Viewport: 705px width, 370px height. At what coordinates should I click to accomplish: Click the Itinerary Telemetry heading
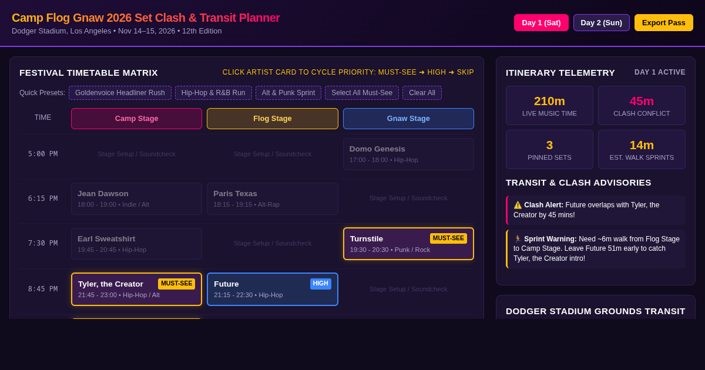[x=560, y=72]
